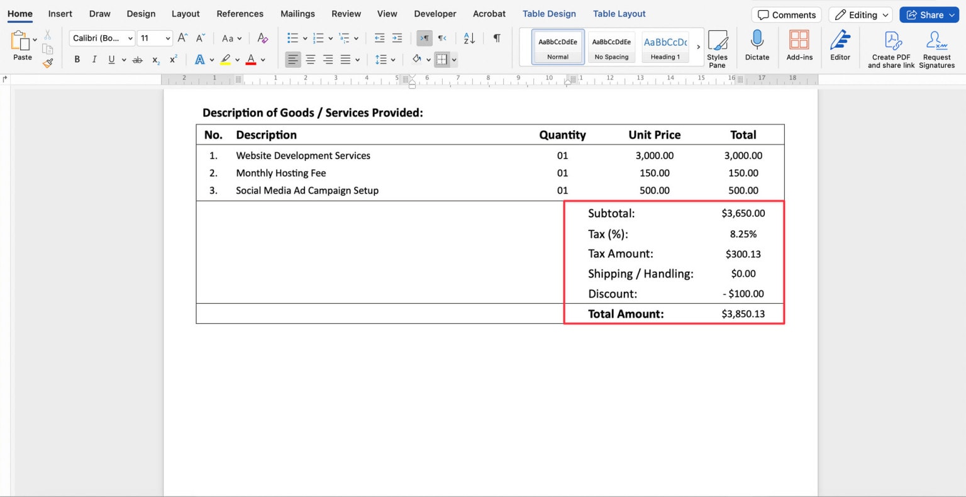
Task: Select the Format Painter tool
Action: (48, 62)
